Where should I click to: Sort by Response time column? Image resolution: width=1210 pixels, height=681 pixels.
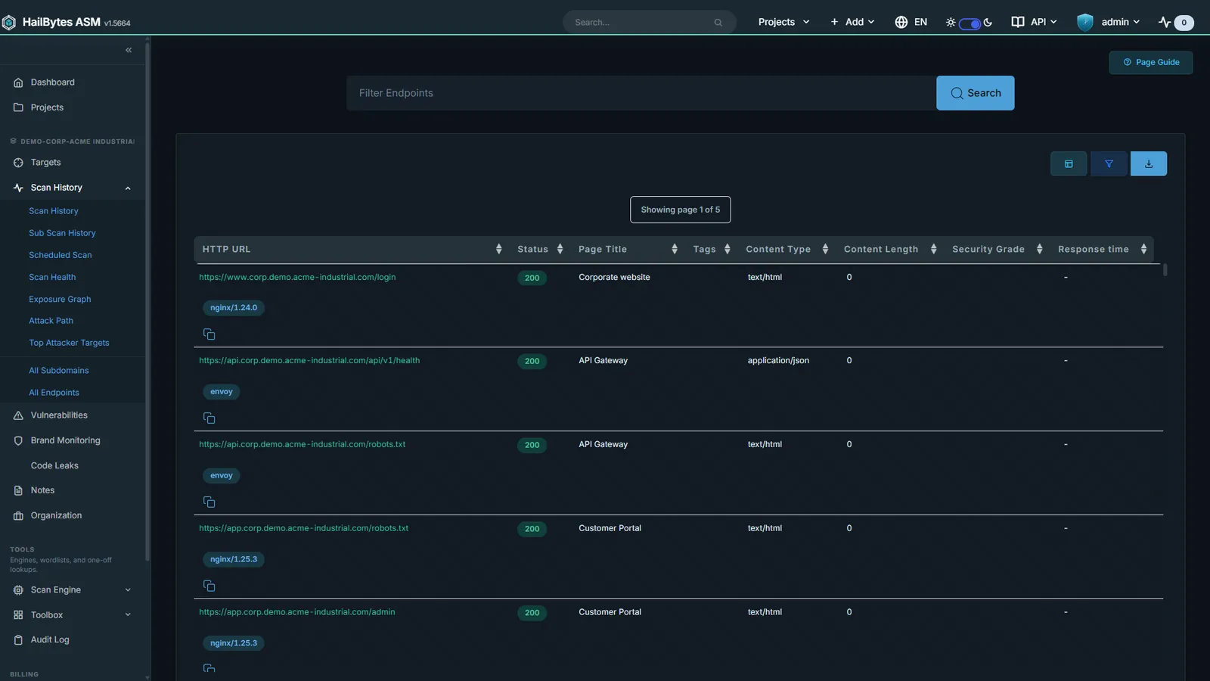click(1144, 249)
